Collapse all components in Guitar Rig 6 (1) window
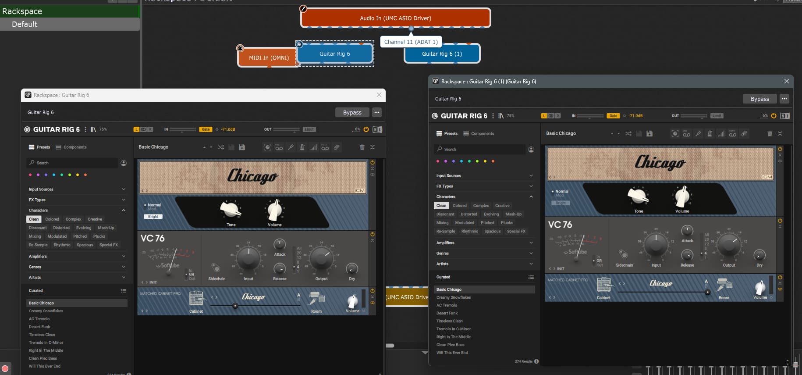802x375 pixels. [x=780, y=134]
